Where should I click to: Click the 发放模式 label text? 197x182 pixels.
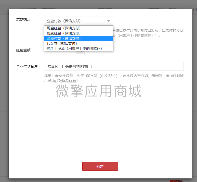coord(23,19)
